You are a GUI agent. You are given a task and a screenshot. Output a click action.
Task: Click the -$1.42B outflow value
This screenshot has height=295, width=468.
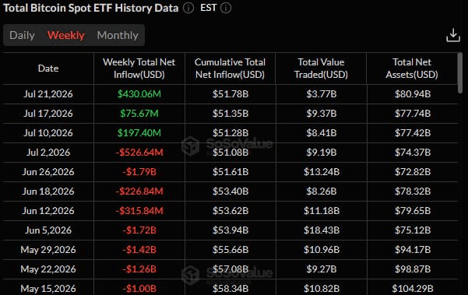[x=139, y=250]
